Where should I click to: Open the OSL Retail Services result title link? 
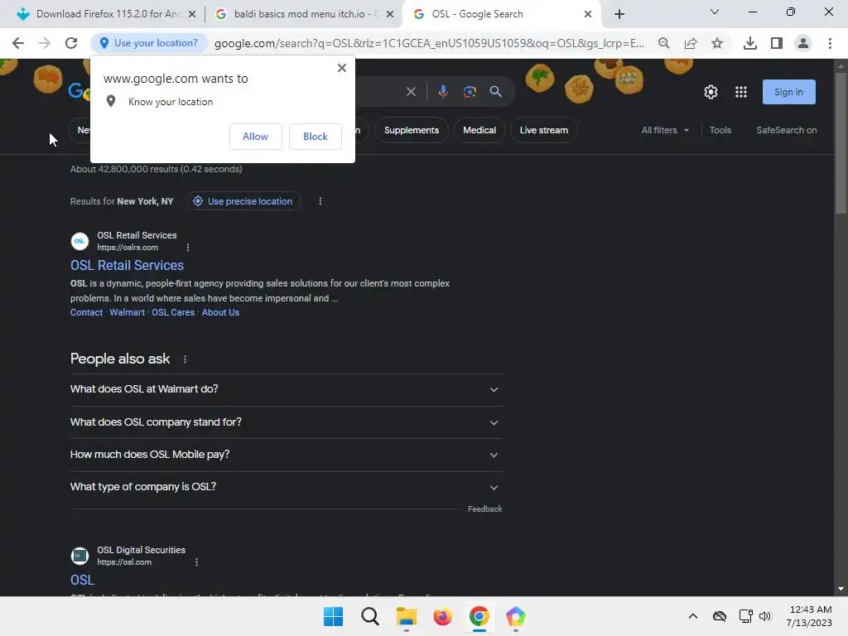tap(127, 265)
